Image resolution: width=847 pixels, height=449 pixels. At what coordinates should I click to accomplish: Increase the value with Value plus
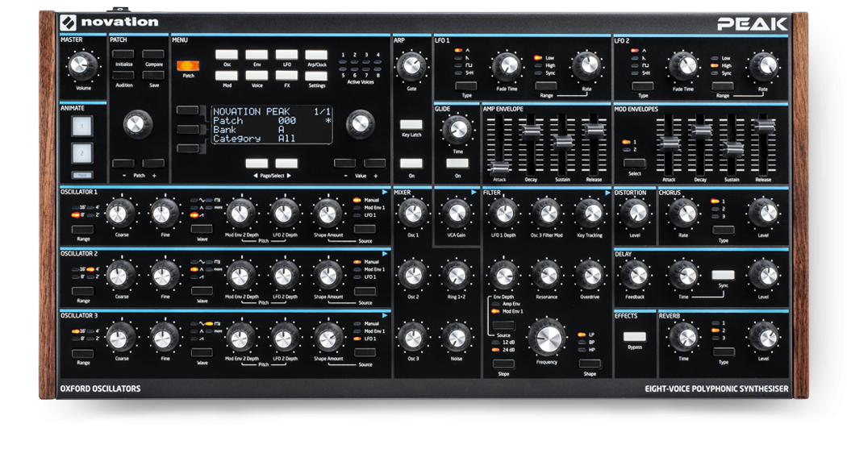pyautogui.click(x=375, y=163)
